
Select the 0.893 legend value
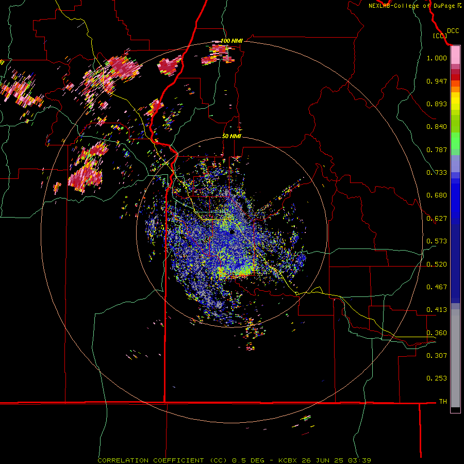[437, 104]
